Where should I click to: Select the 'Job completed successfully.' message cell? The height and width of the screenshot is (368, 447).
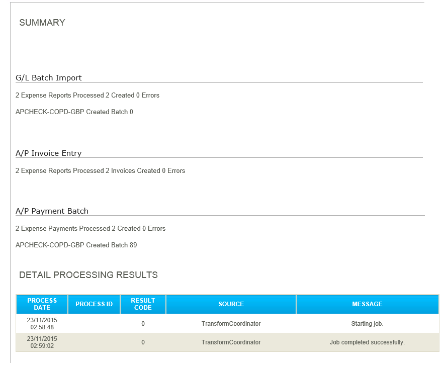(367, 342)
